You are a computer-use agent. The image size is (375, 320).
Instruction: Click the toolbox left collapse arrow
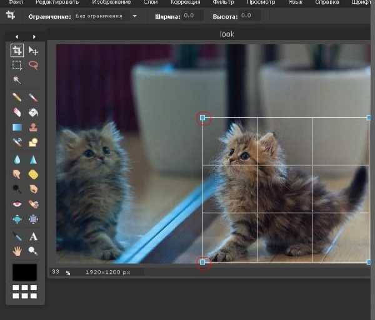point(17,37)
